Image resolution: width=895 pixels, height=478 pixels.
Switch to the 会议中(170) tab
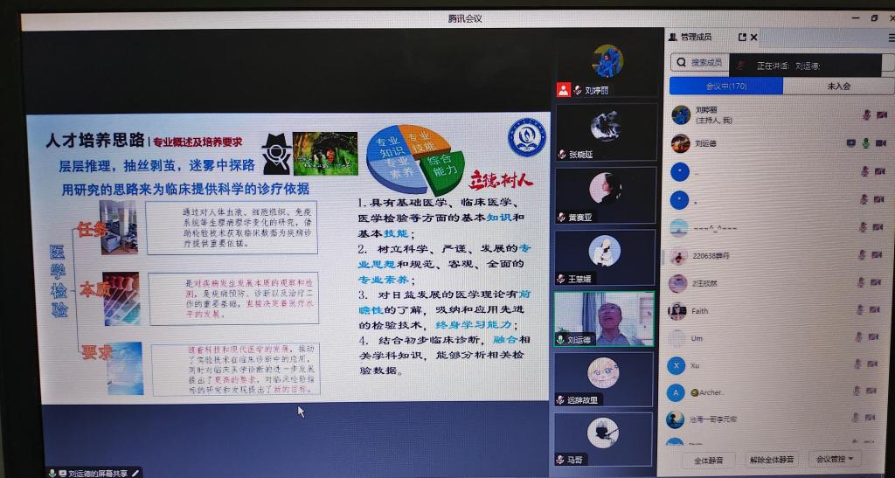[725, 87]
